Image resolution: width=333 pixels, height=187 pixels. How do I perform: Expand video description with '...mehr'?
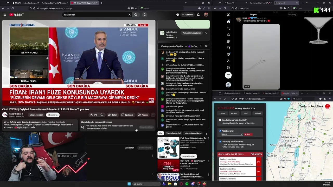pos(32,127)
